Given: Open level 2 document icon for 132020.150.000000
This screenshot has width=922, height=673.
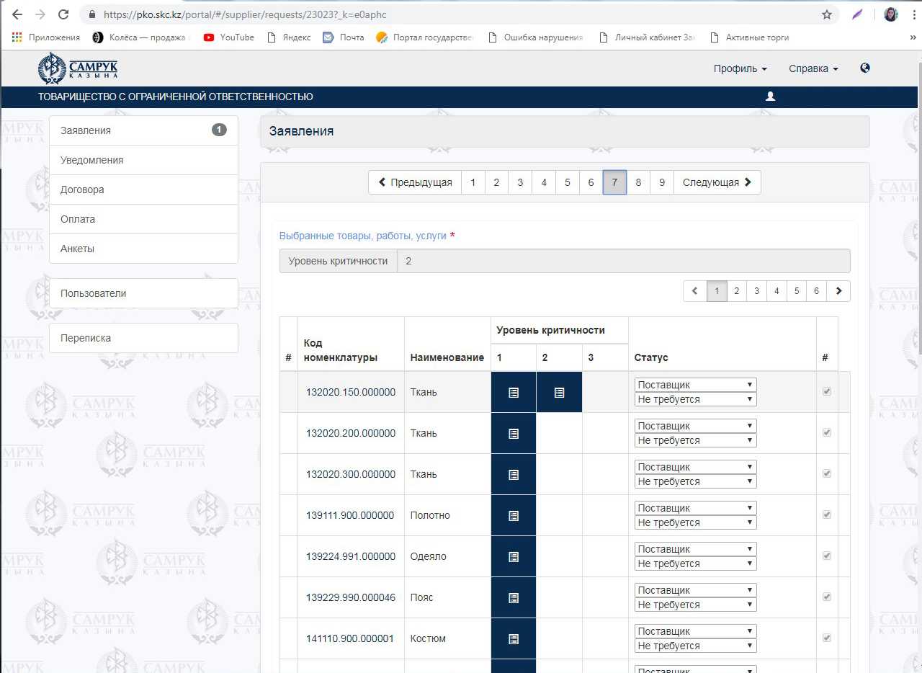Looking at the screenshot, I should (x=559, y=393).
